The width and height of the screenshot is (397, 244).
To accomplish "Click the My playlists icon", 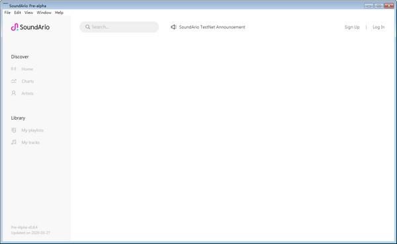I will pyautogui.click(x=14, y=130).
